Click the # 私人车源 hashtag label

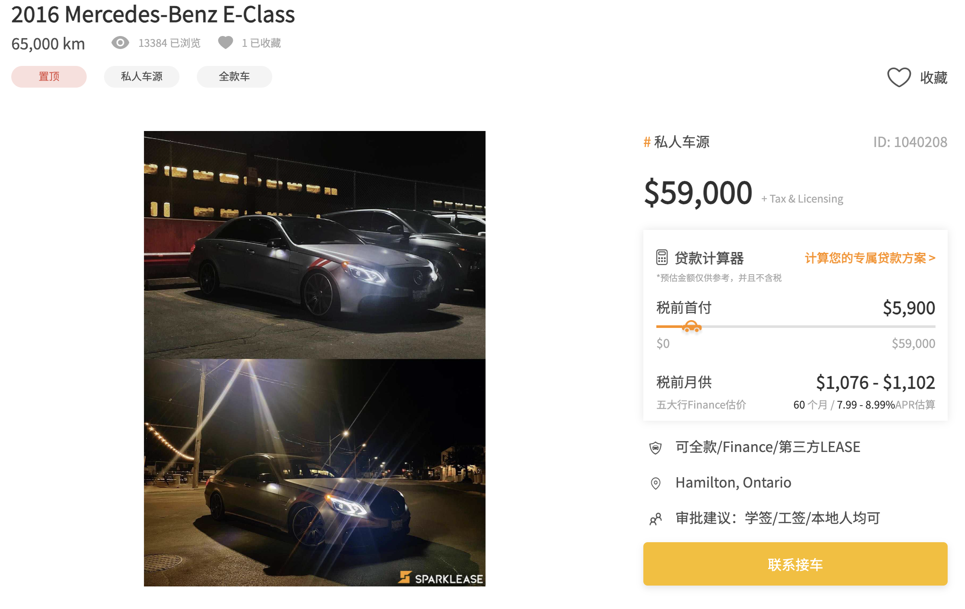pos(676,142)
